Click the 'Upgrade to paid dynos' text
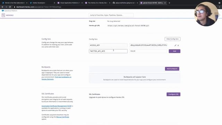Image resolution: width=222 pixels, height=125 pixels. [x=107, y=97]
